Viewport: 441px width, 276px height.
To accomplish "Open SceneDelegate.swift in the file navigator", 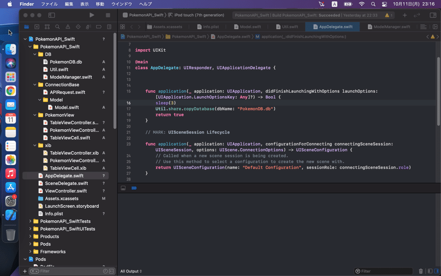I will click(66, 183).
